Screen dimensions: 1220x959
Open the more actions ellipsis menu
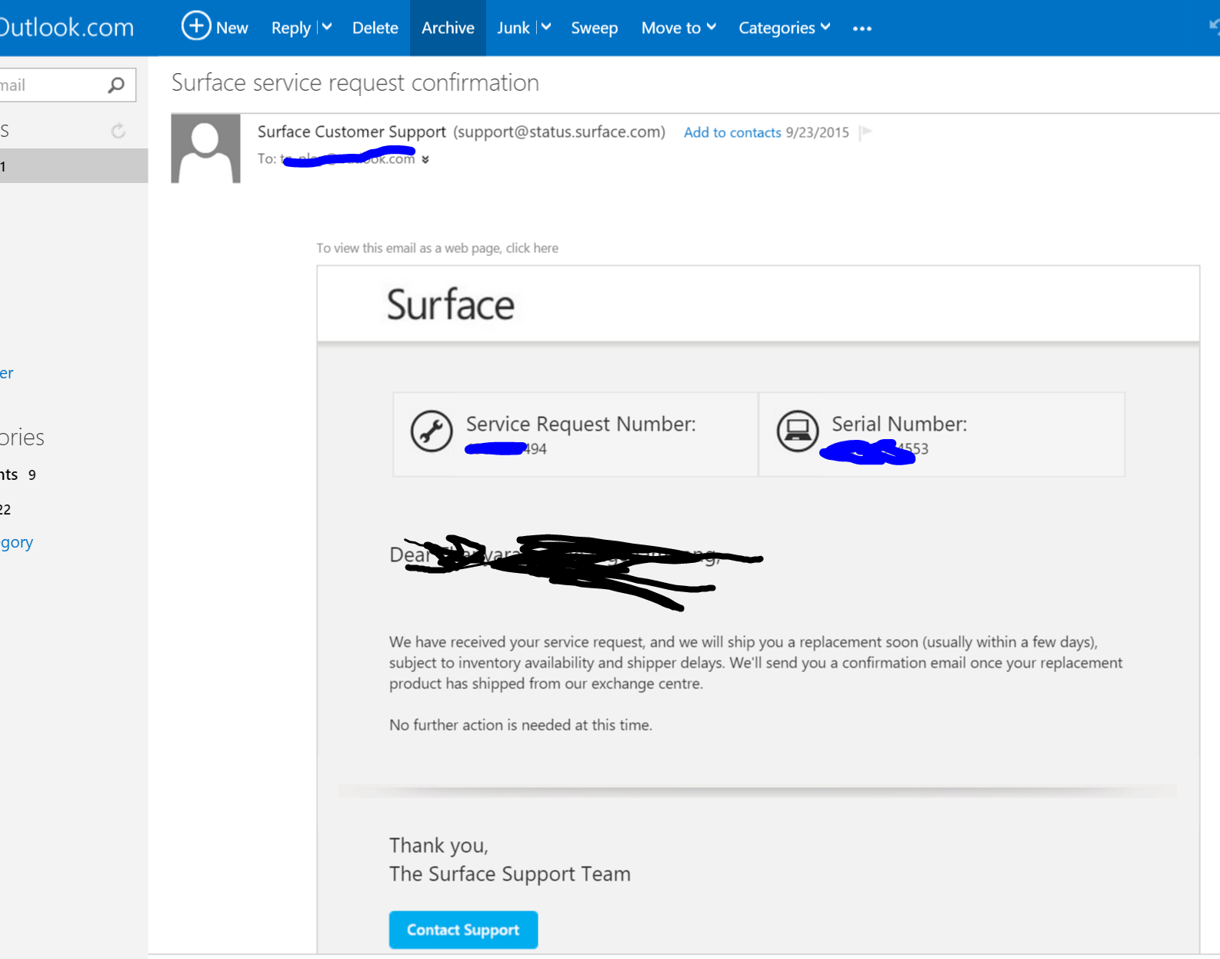tap(862, 28)
